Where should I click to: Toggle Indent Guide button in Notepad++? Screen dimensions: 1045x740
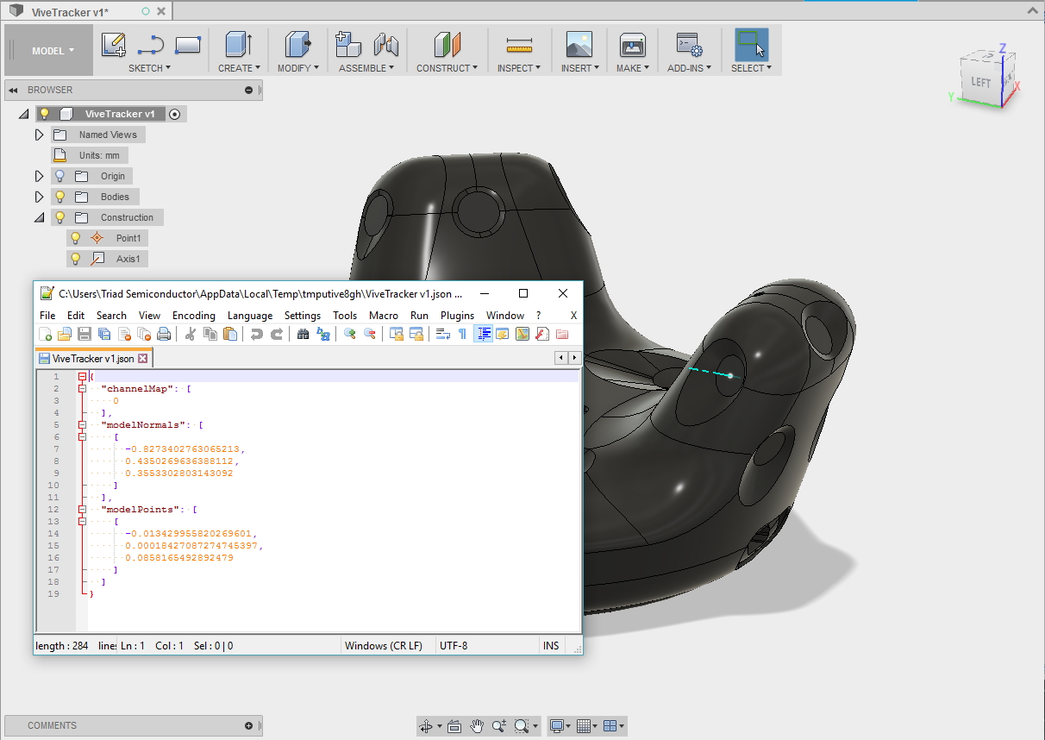(x=483, y=335)
